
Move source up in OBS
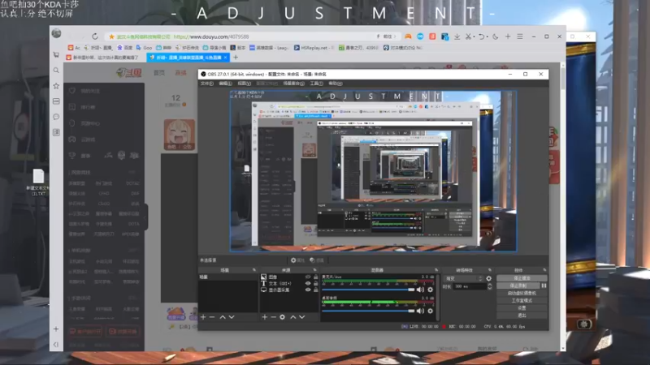point(293,317)
